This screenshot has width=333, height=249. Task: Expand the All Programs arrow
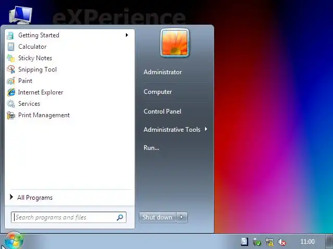tap(11, 197)
